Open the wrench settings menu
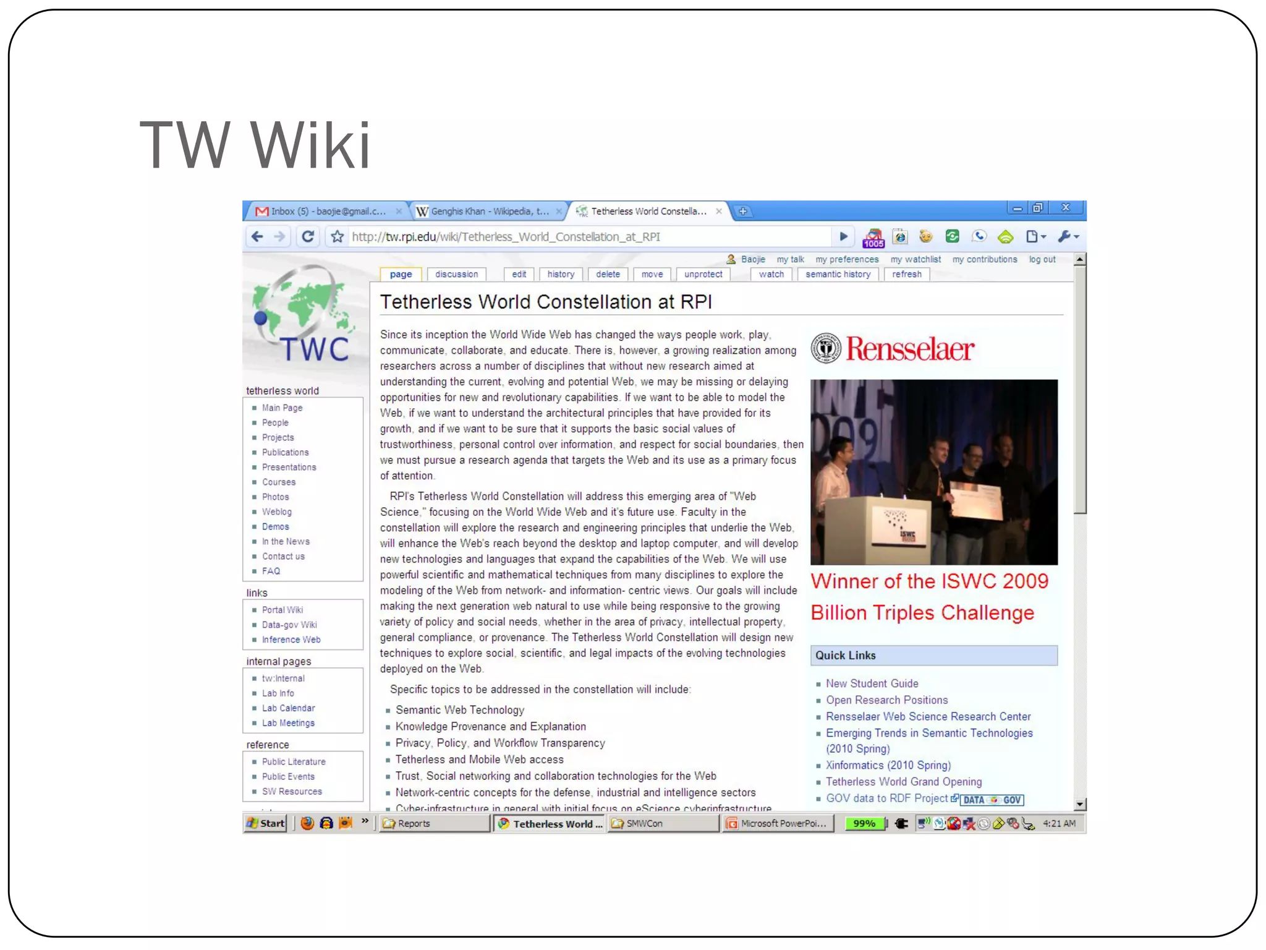Image resolution: width=1266 pixels, height=950 pixels. pyautogui.click(x=1068, y=236)
